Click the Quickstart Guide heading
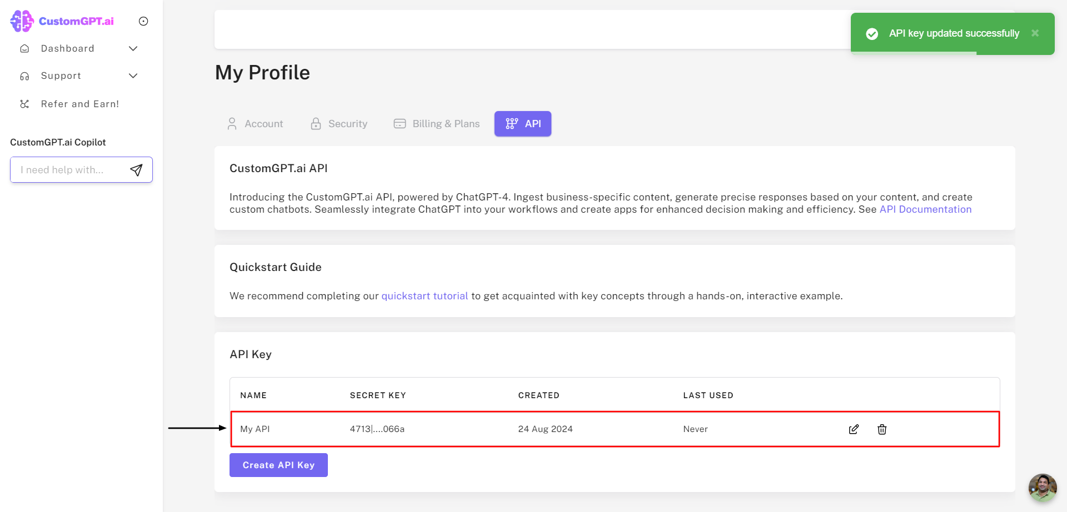The height and width of the screenshot is (512, 1067). click(276, 267)
